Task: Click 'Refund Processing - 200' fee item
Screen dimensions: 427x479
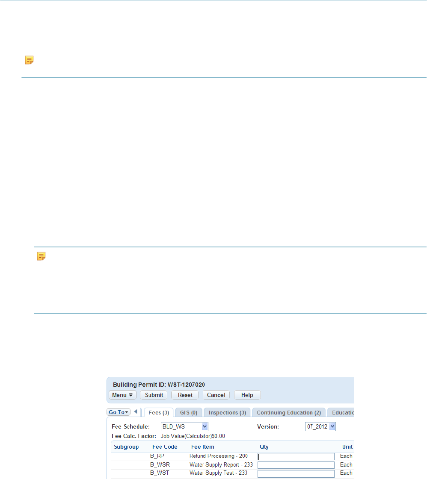Action: point(219,456)
